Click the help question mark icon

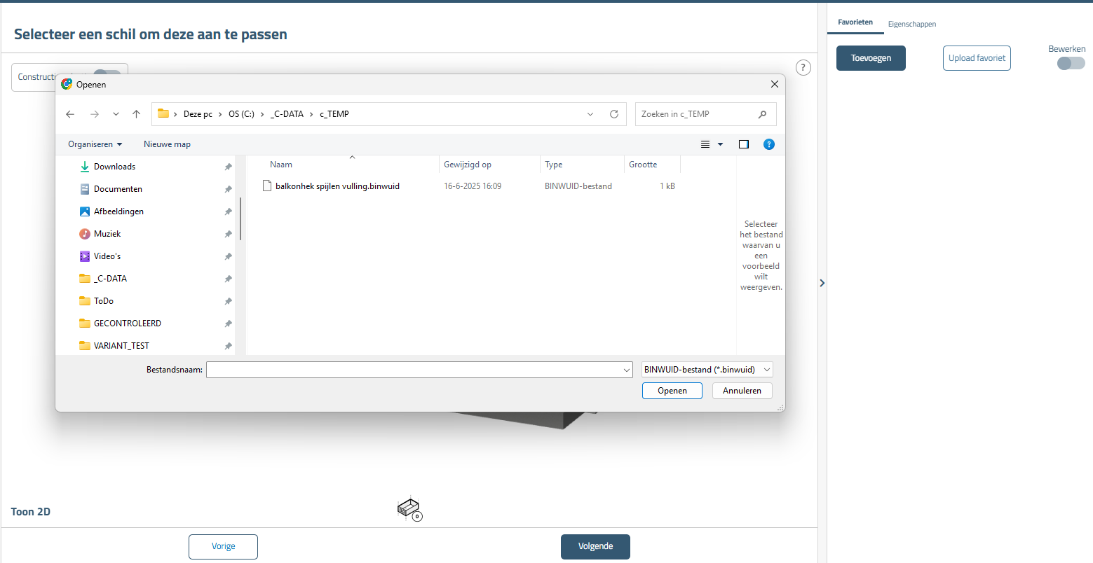[803, 67]
